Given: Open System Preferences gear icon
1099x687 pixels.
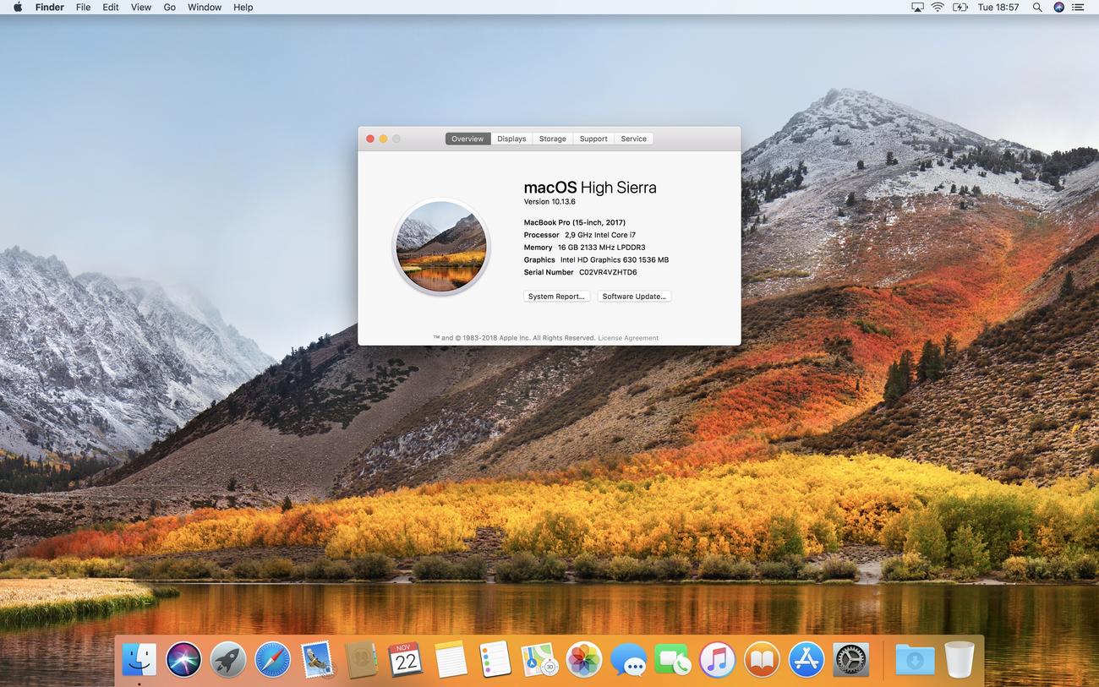Looking at the screenshot, I should [x=850, y=659].
